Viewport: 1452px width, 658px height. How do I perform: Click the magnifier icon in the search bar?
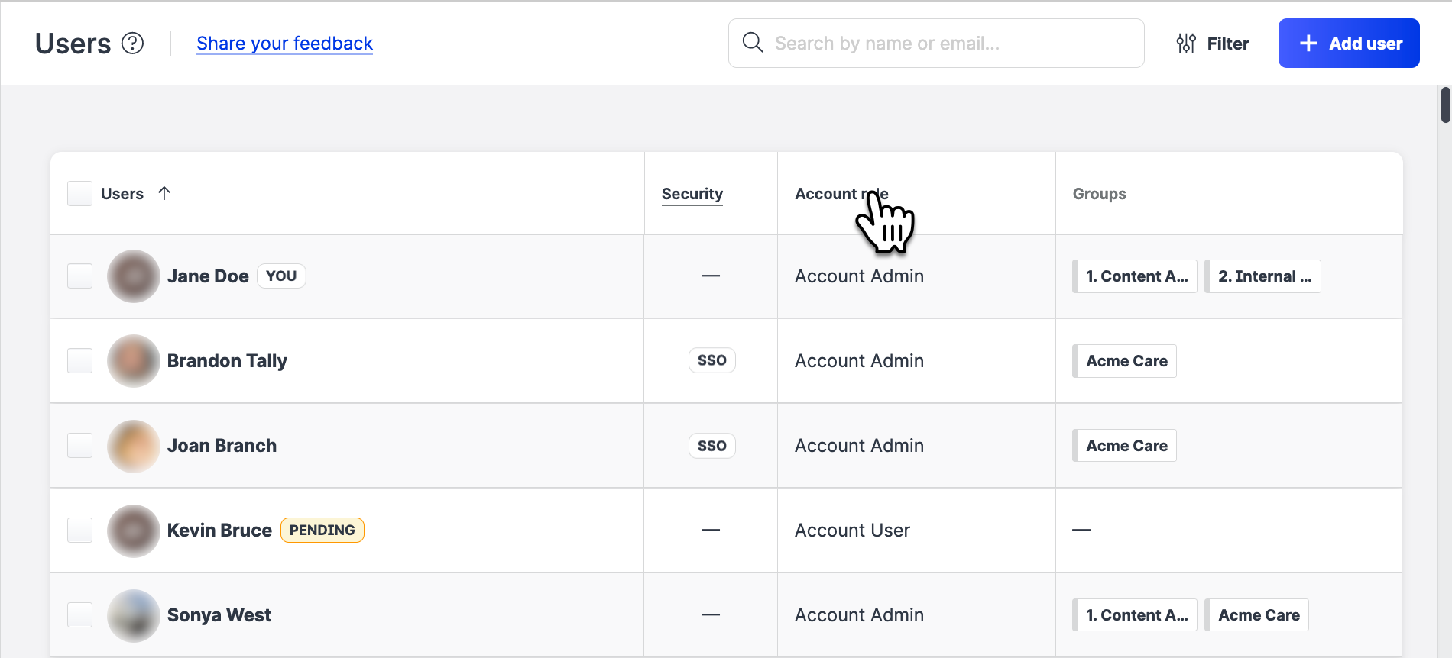[x=753, y=43]
